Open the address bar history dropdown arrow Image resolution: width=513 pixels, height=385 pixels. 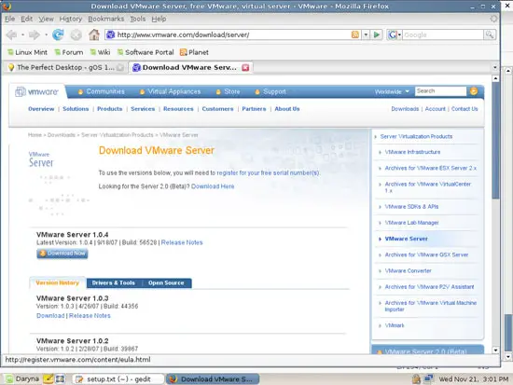[x=366, y=34]
